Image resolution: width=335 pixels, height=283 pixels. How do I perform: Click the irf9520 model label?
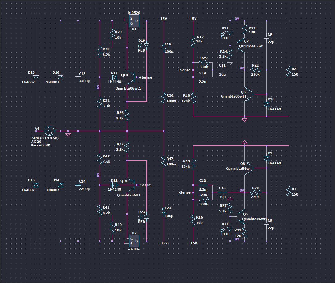[x=134, y=13]
